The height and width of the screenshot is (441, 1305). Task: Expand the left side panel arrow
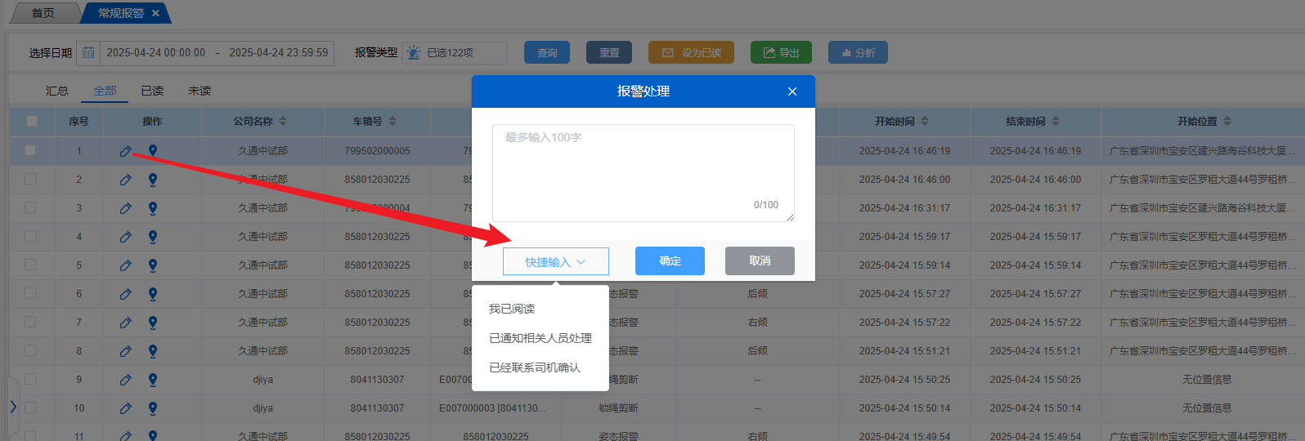(12, 406)
